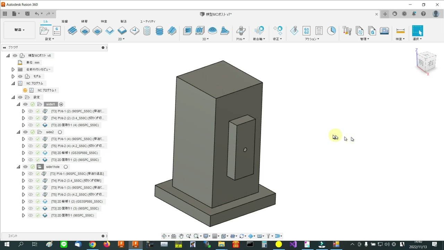Switch to the ユーティリティ tab

tap(148, 22)
